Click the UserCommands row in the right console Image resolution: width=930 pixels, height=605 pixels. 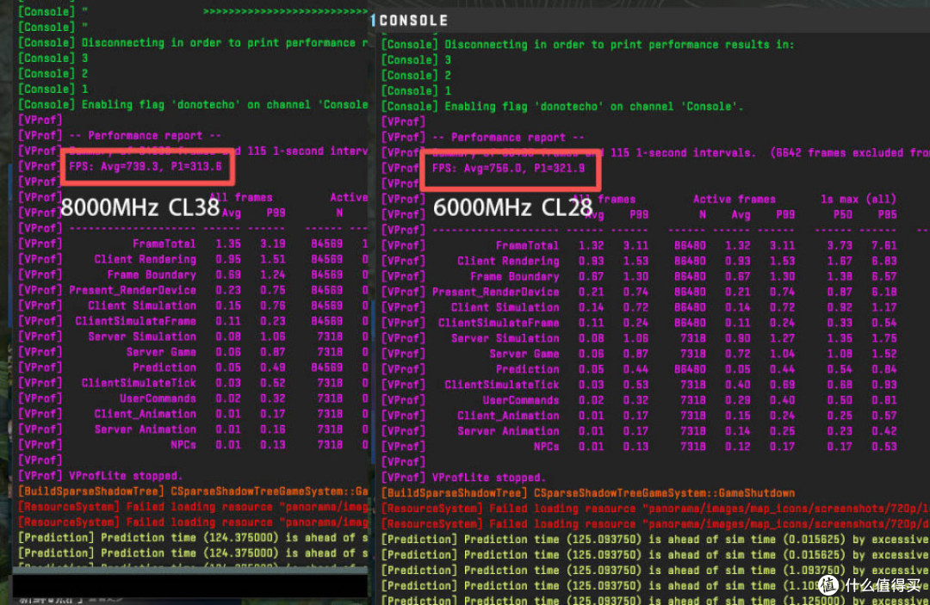click(x=639, y=400)
